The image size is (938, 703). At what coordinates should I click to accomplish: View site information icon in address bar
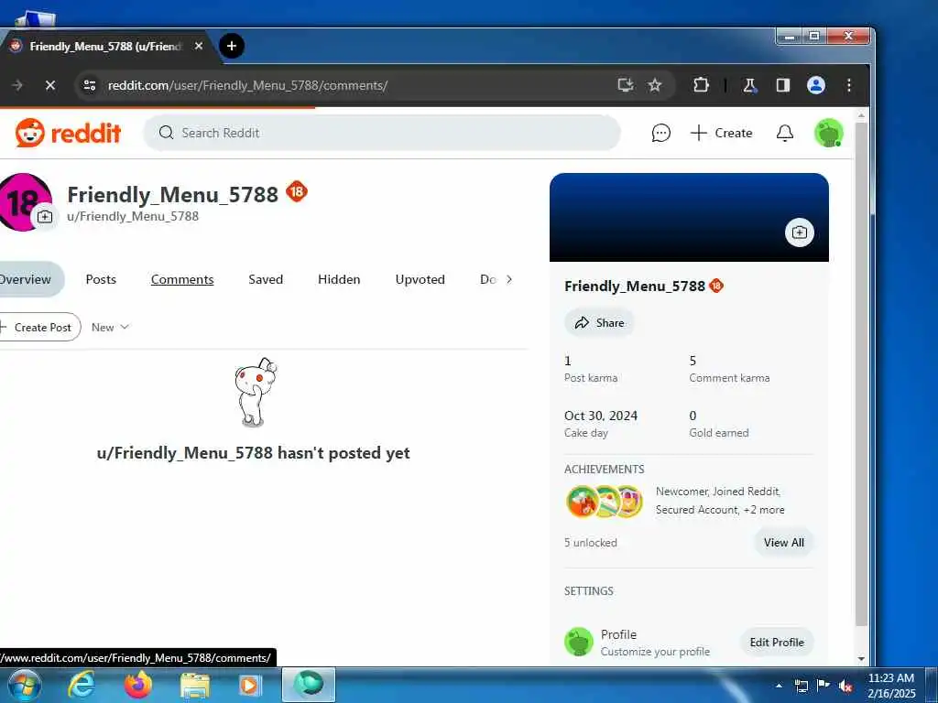(x=90, y=85)
